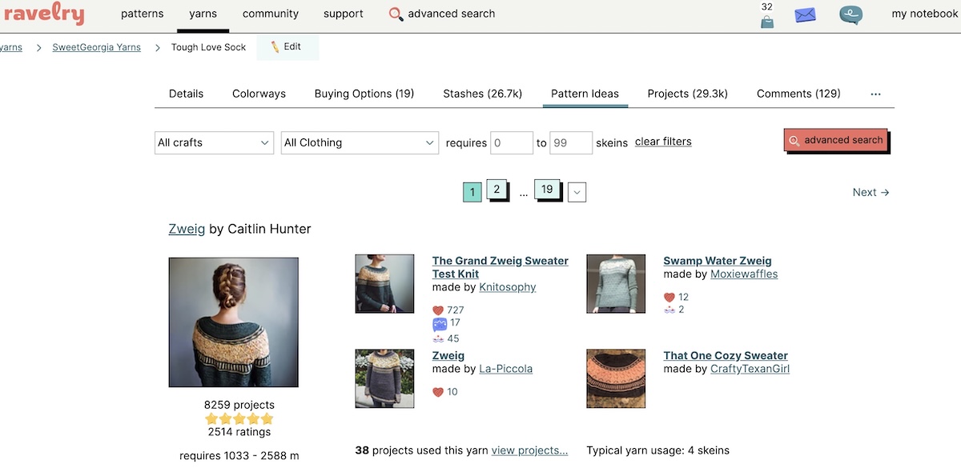Open the forum speech bubble icon

[850, 15]
